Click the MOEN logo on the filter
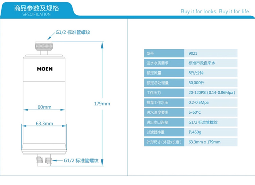The height and width of the screenshot is (185, 255). click(x=45, y=69)
